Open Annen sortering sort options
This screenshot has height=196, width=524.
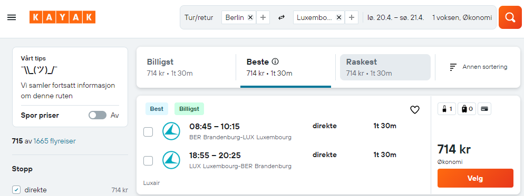[479, 67]
